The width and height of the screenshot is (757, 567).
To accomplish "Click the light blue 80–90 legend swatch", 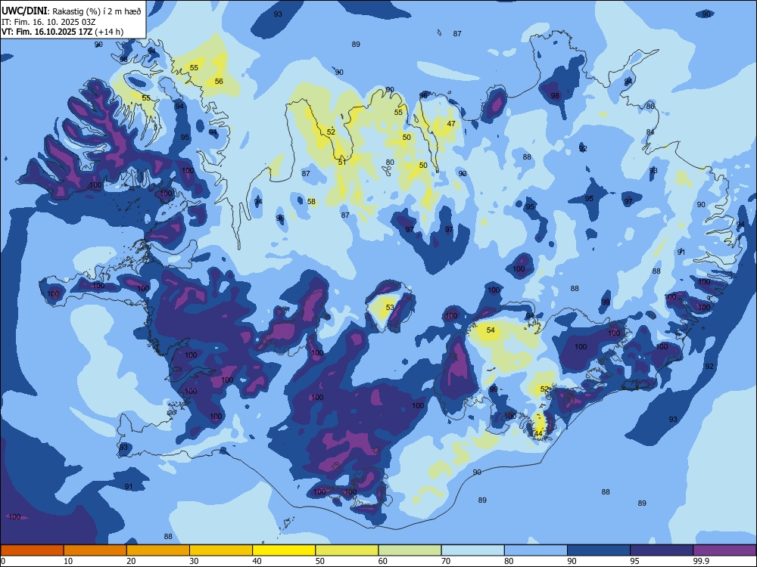I will pos(536,550).
